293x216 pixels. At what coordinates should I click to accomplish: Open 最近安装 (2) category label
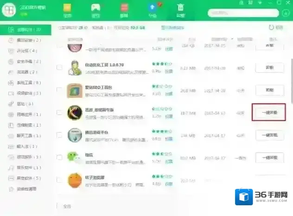pyautogui.click(x=29, y=40)
